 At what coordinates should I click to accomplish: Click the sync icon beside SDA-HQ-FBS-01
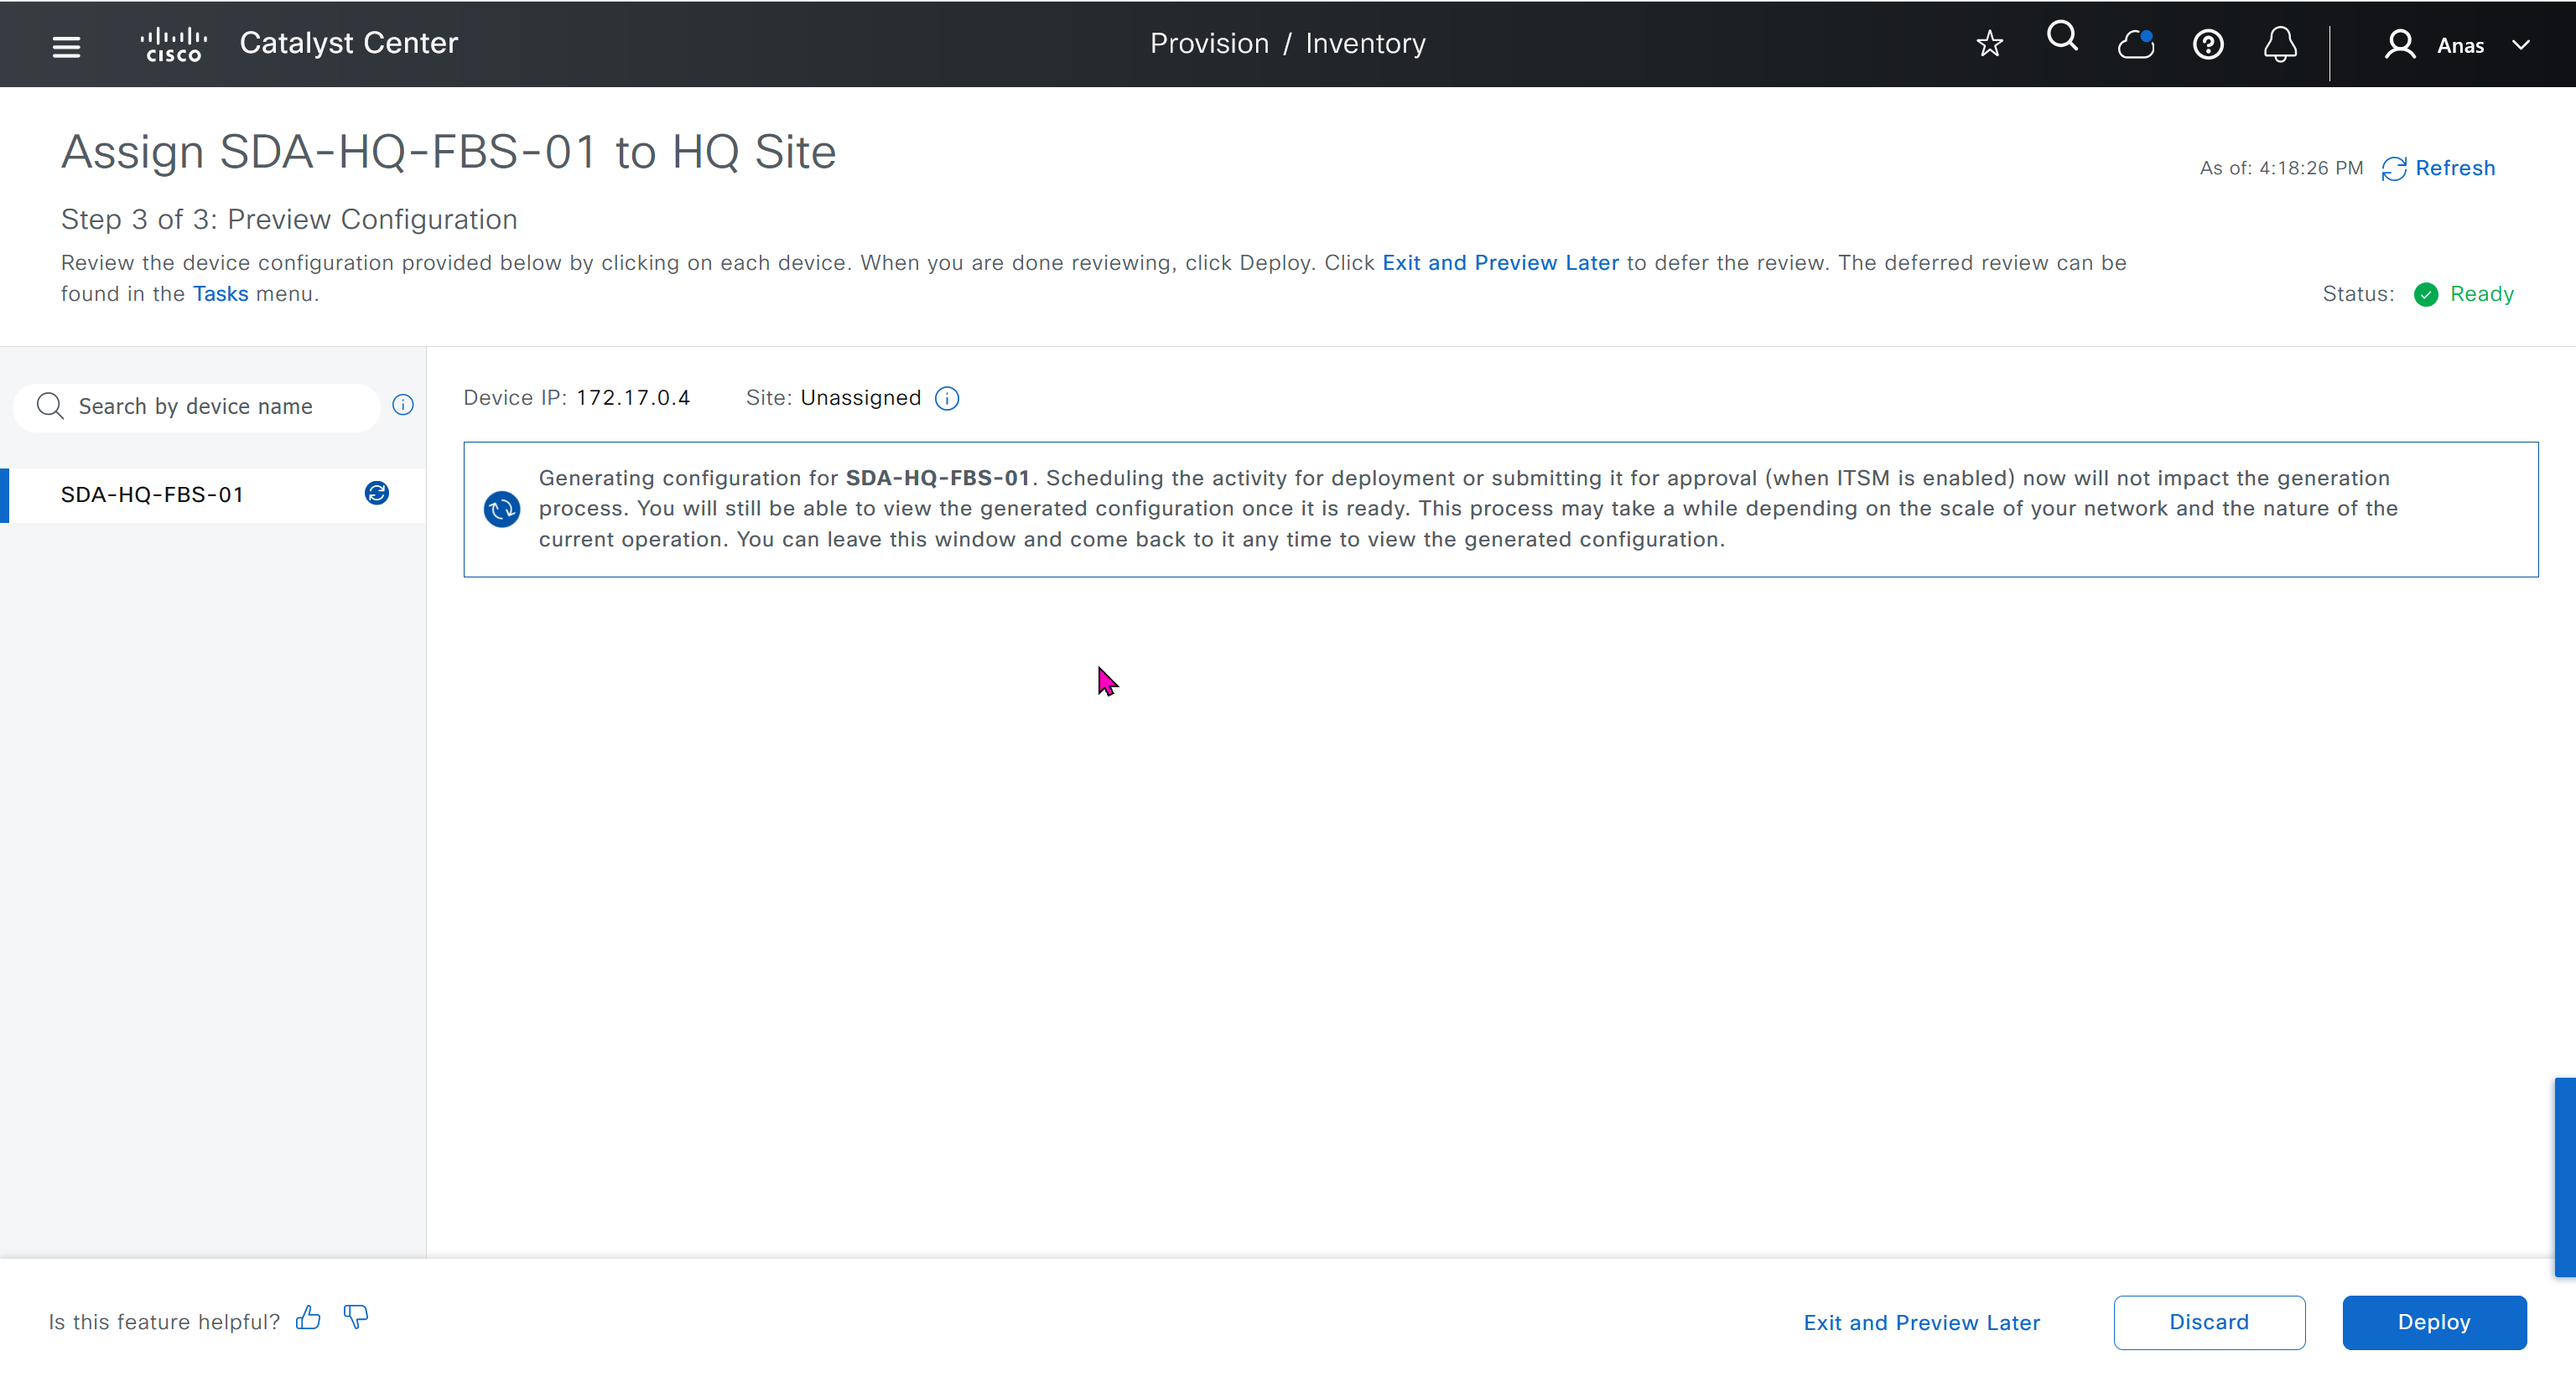coord(377,494)
